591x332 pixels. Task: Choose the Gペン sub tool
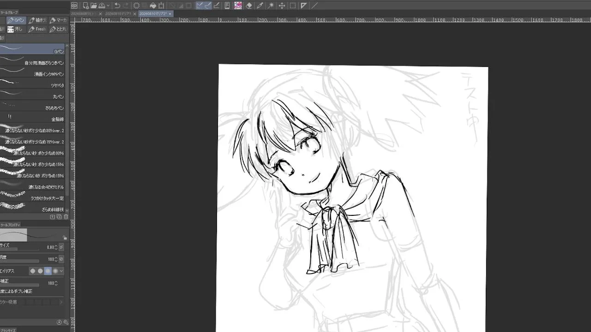[x=32, y=49]
